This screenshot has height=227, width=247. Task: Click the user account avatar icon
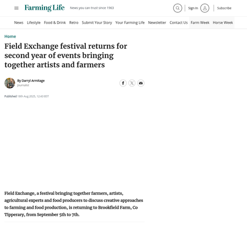(x=205, y=8)
